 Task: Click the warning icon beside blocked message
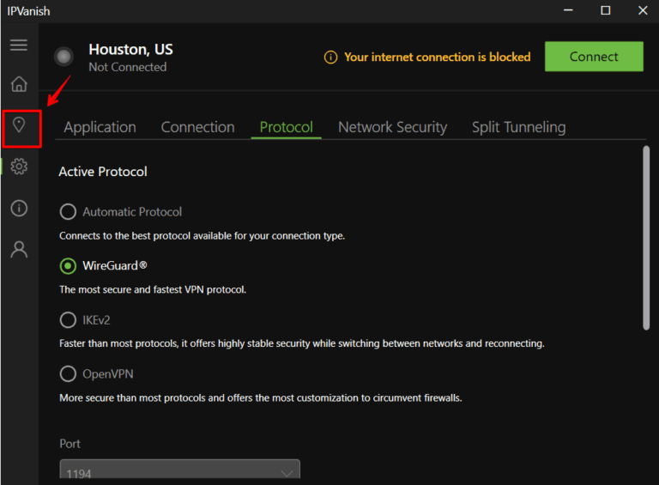click(x=330, y=58)
